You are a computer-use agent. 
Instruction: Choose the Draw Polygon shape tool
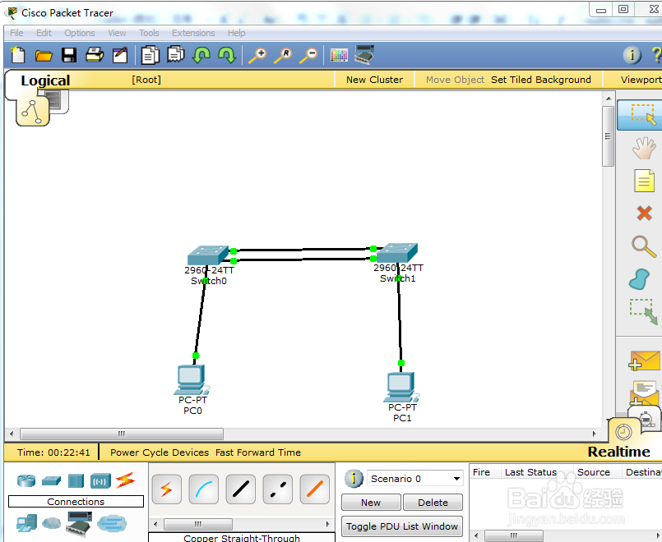coord(639,279)
